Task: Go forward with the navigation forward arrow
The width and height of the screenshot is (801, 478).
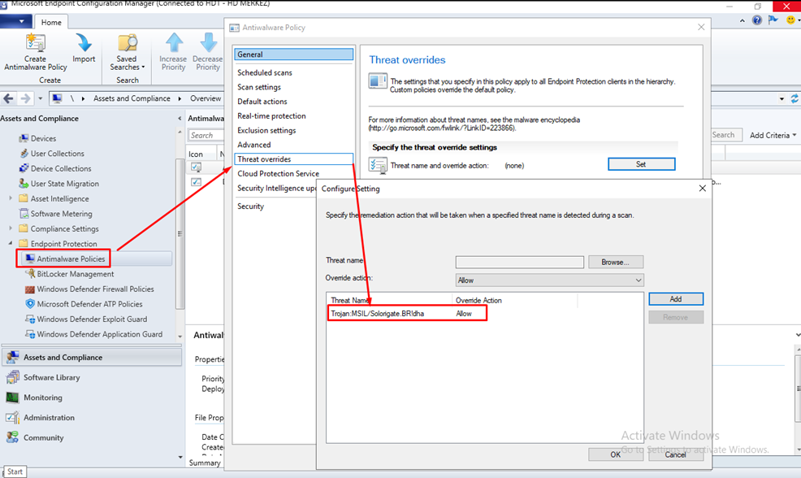Action: click(x=25, y=98)
